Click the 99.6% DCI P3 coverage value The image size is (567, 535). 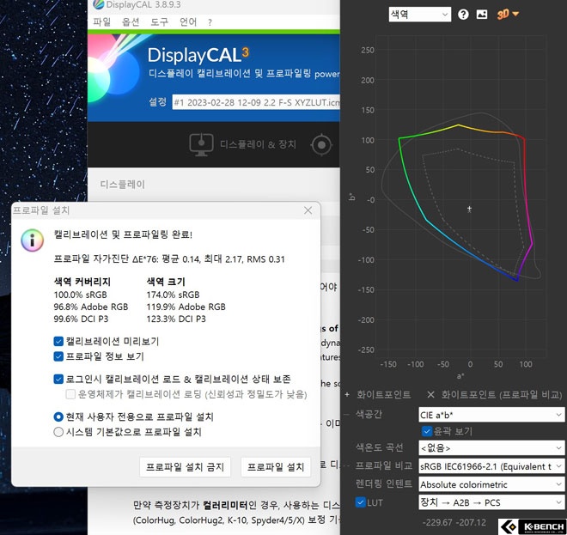click(x=81, y=319)
